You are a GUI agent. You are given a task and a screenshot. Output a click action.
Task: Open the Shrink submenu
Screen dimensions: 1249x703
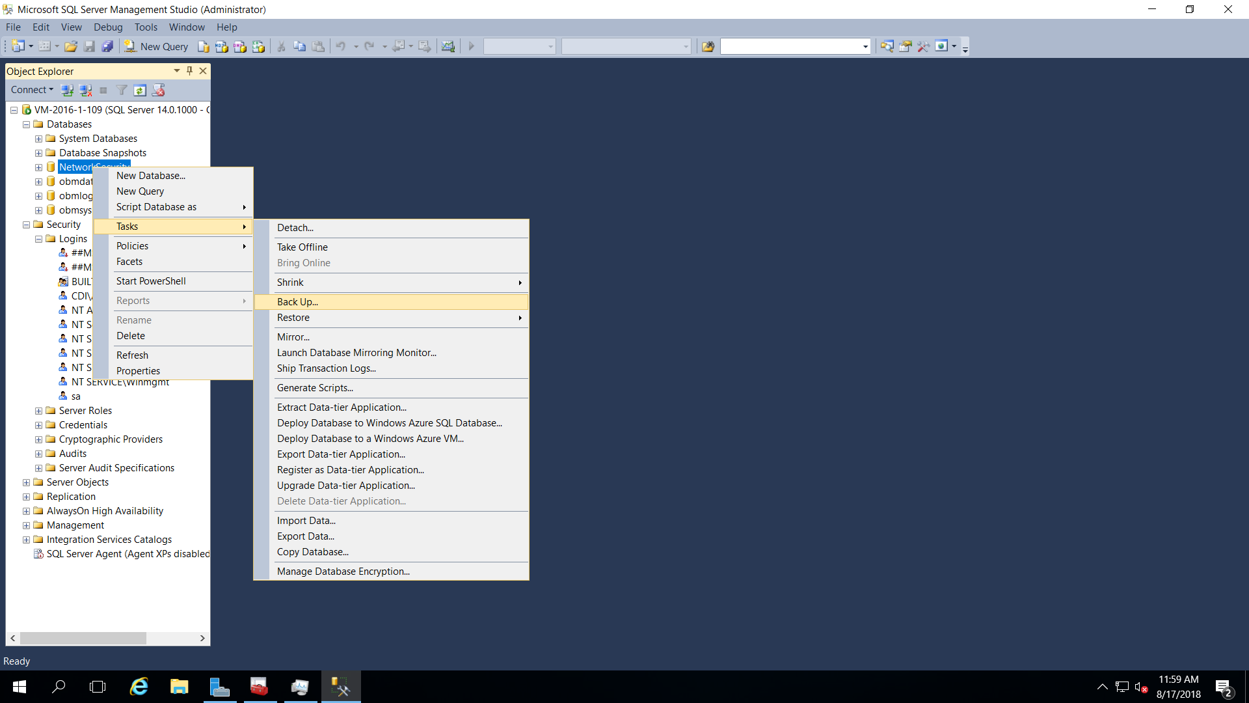click(x=391, y=283)
